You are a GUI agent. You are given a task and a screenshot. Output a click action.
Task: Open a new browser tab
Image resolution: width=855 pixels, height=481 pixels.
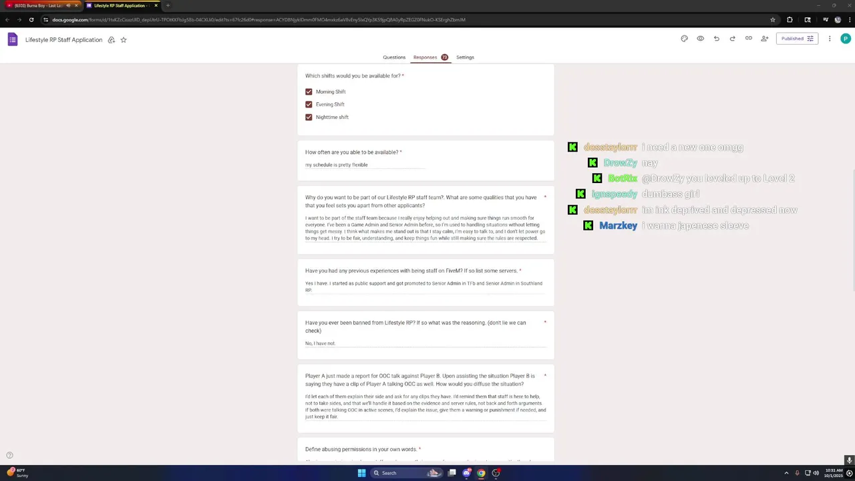[x=168, y=5]
